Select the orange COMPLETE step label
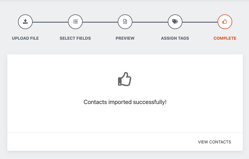Viewport: 249px width, 159px height. point(225,38)
